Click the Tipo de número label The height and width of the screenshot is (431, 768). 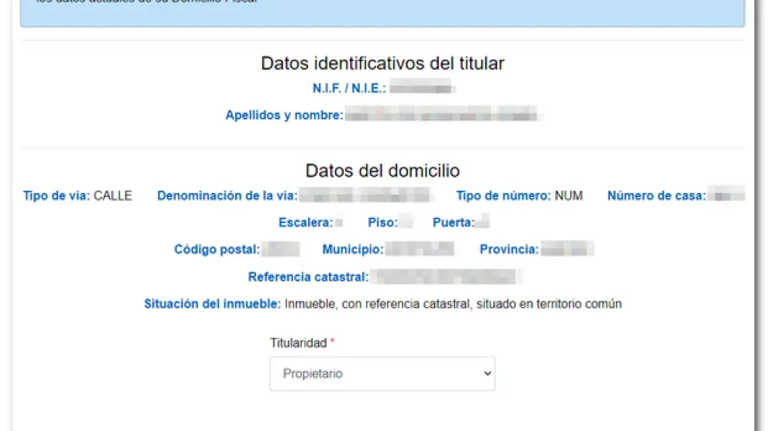point(503,195)
